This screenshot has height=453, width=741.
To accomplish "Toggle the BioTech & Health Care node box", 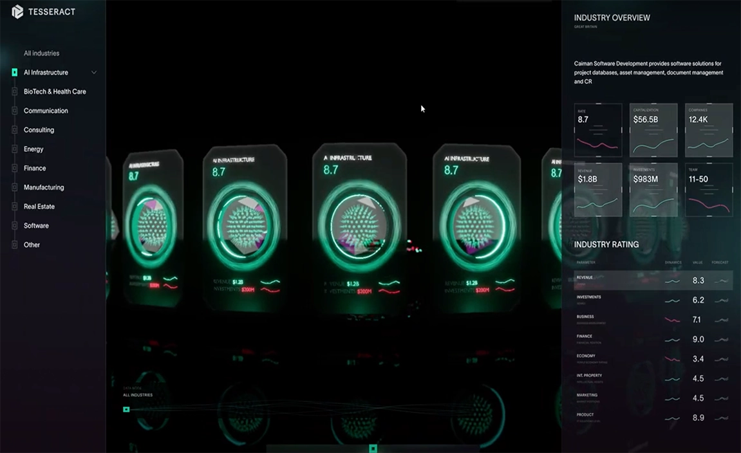I will point(15,92).
